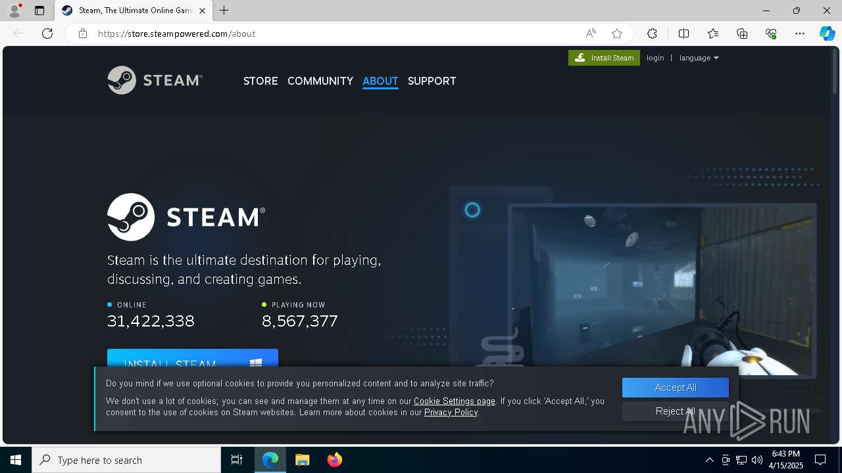The height and width of the screenshot is (473, 842).
Task: Refresh the current page
Action: tap(47, 34)
